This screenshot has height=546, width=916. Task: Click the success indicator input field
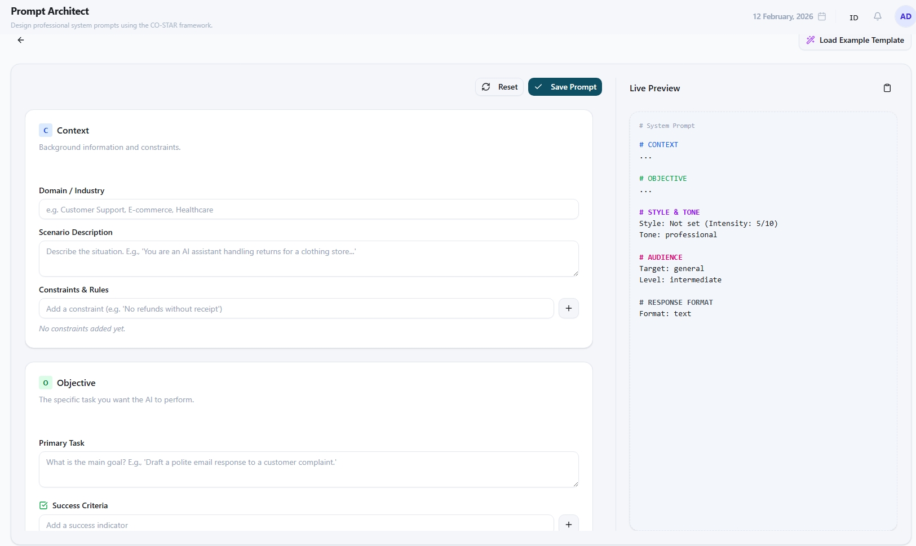(x=296, y=524)
